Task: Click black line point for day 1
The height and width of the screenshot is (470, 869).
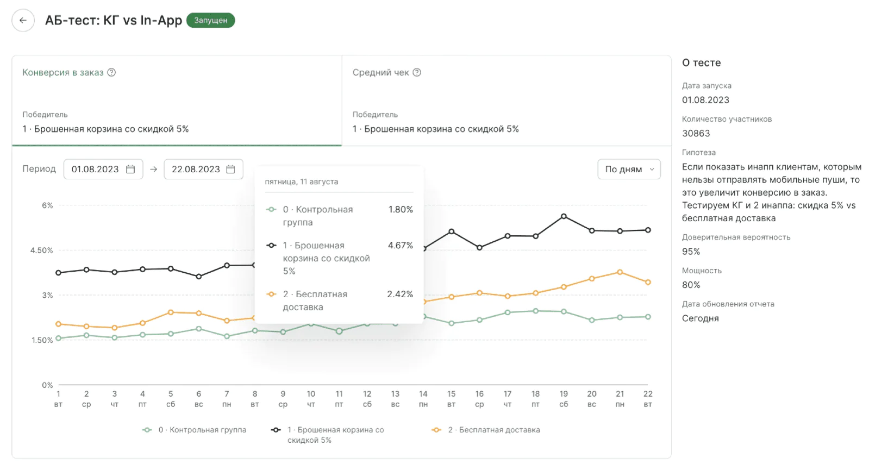Action: pyautogui.click(x=59, y=273)
